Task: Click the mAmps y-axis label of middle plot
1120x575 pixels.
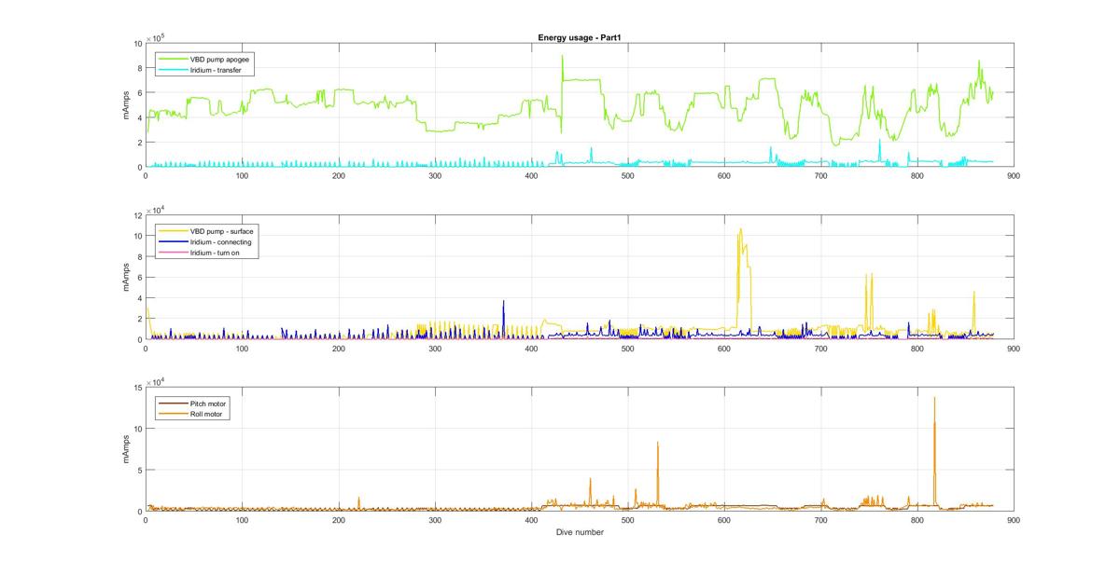Action: click(126, 278)
